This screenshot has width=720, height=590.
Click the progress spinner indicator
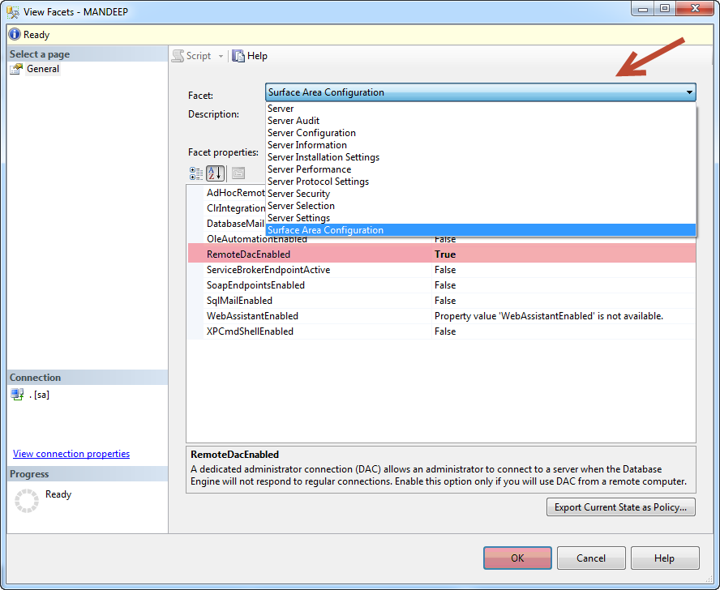(27, 501)
